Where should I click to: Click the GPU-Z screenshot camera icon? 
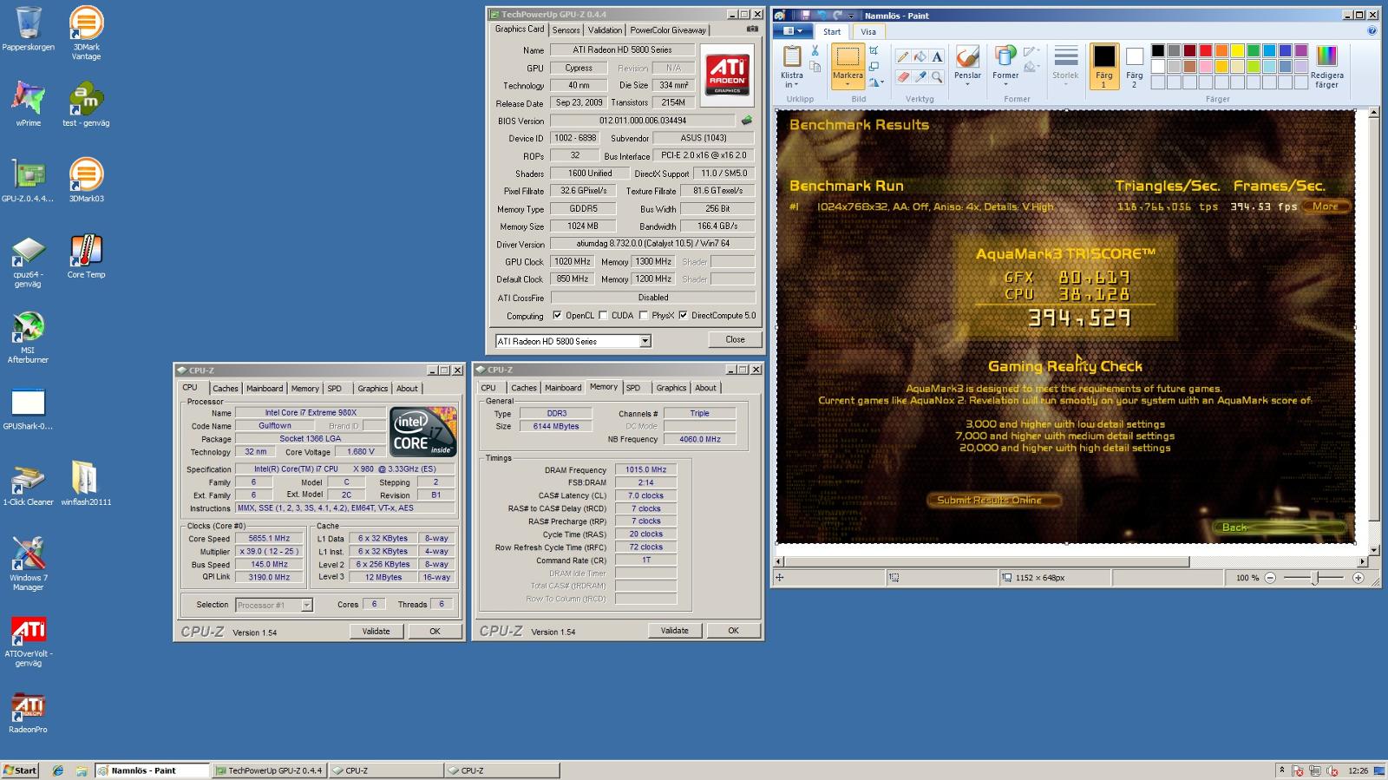coord(752,29)
